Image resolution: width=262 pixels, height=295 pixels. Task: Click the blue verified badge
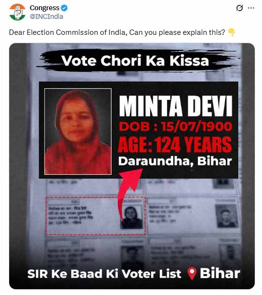64,8
